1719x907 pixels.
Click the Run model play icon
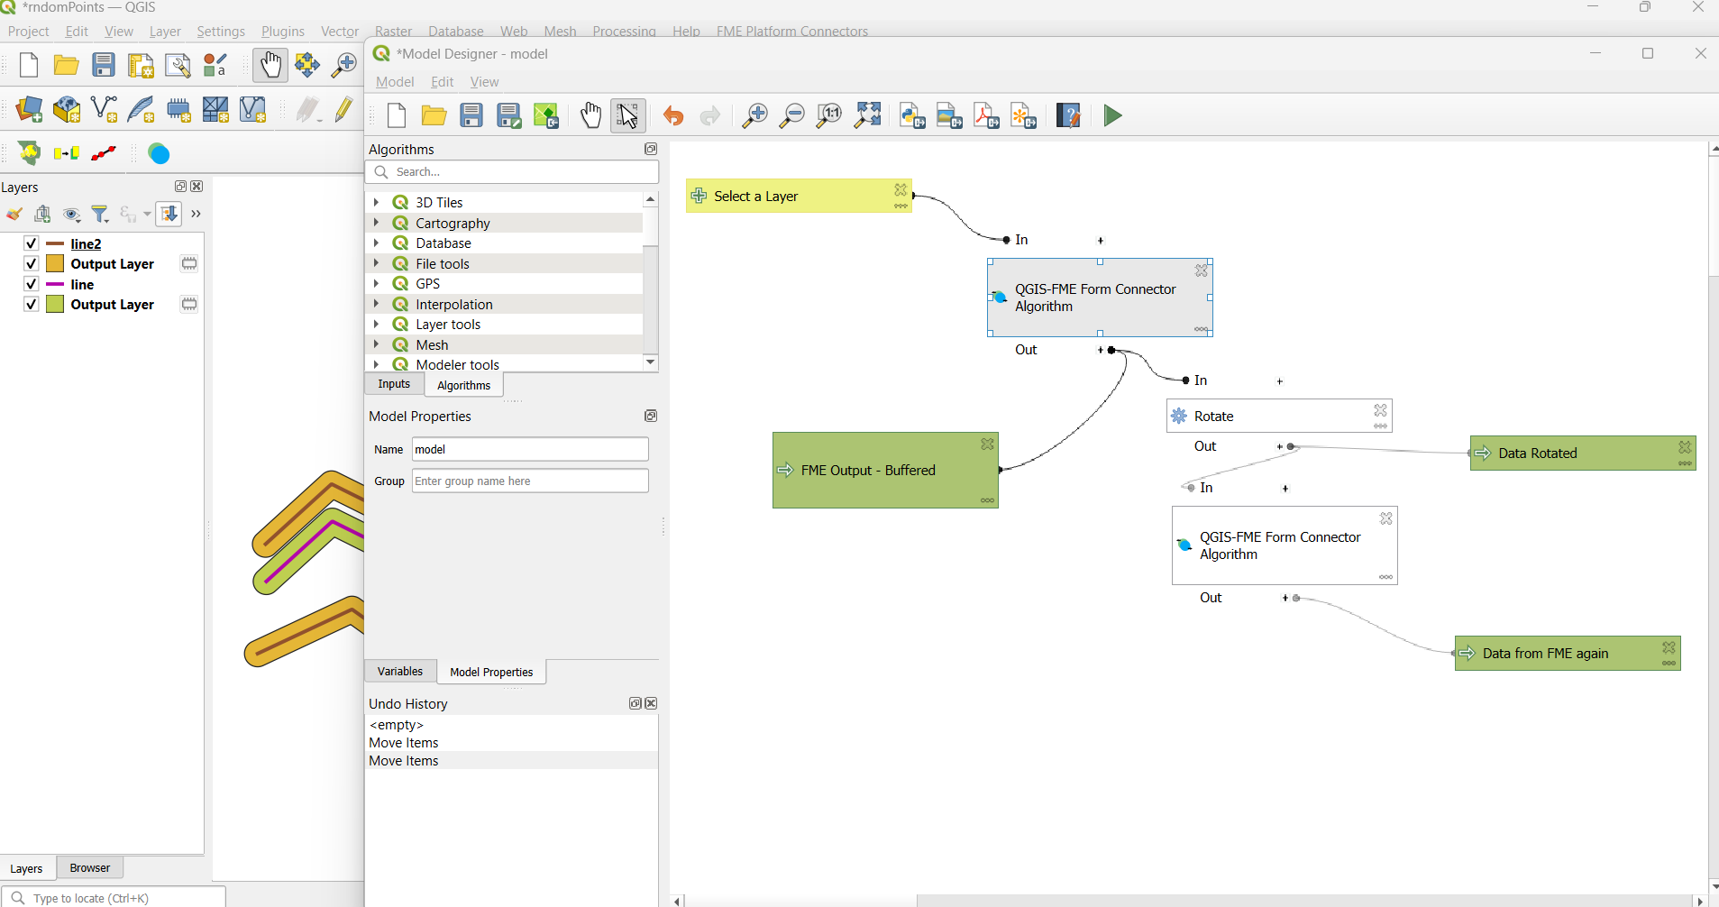coord(1113,115)
